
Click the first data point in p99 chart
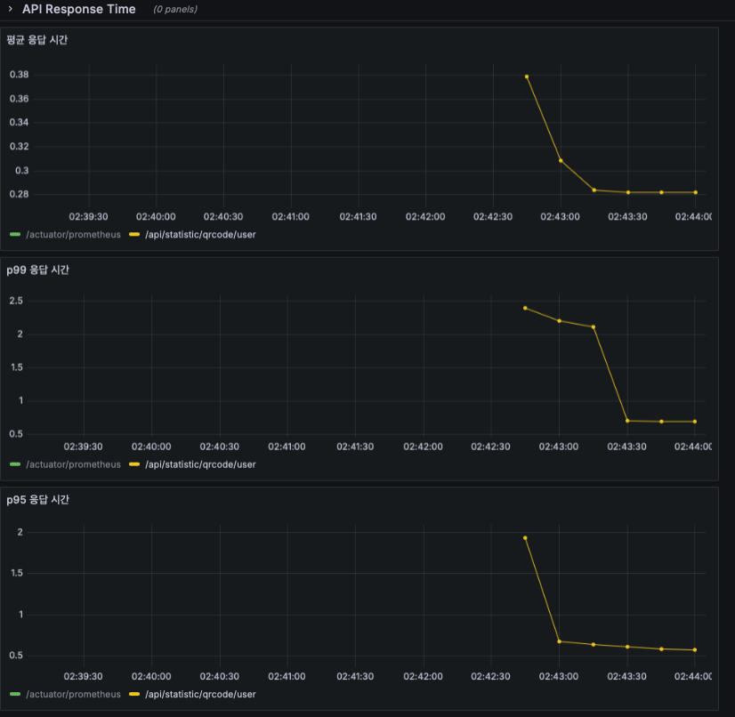tap(525, 309)
